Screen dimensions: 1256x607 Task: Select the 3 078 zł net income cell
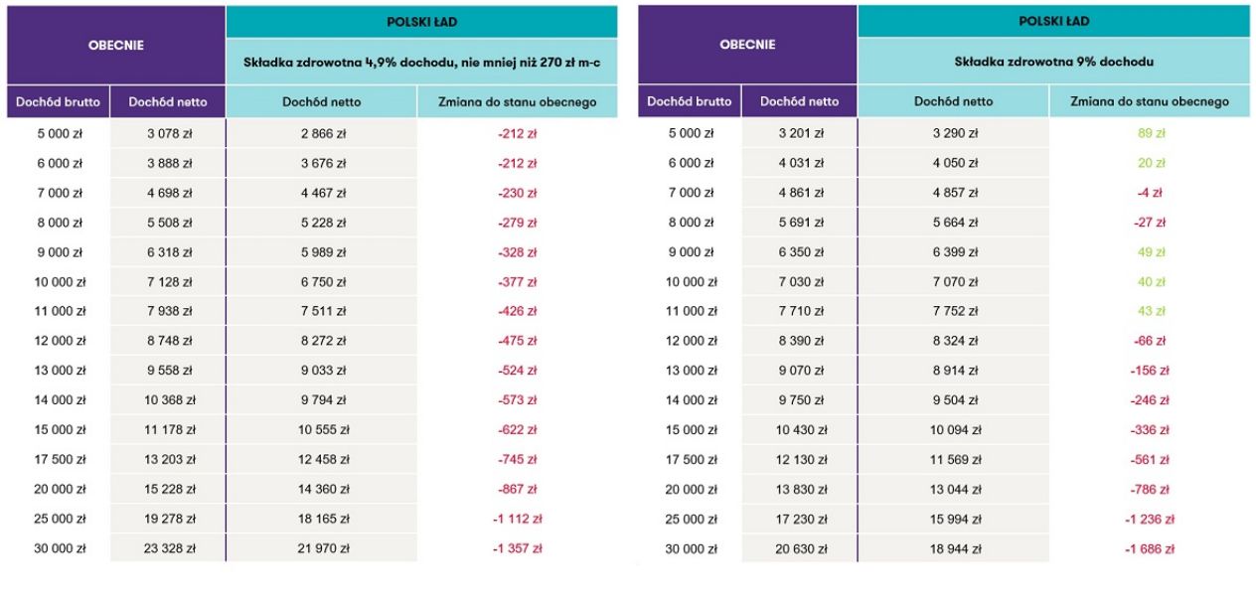[x=168, y=133]
